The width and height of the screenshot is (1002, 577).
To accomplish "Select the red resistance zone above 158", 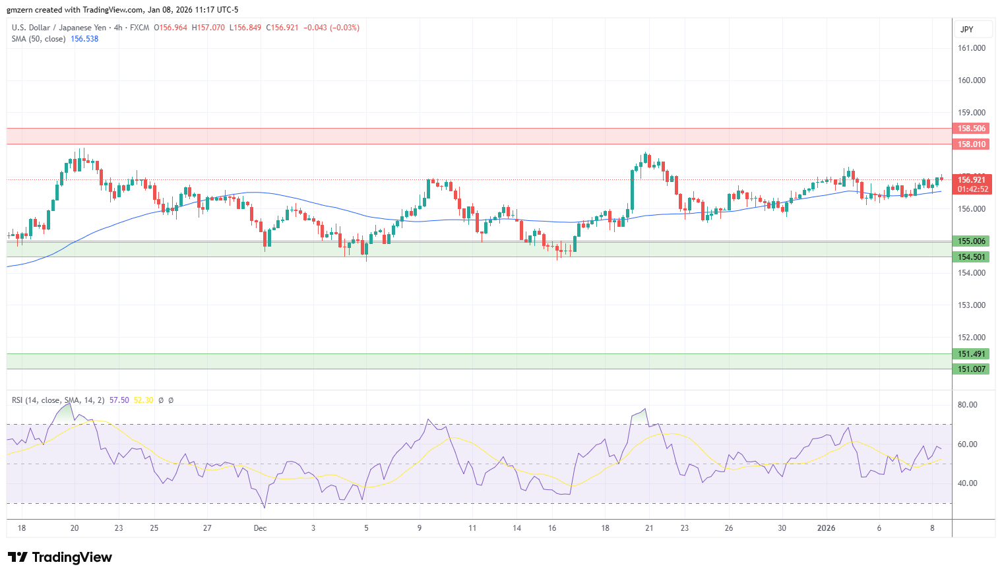I will click(x=479, y=137).
